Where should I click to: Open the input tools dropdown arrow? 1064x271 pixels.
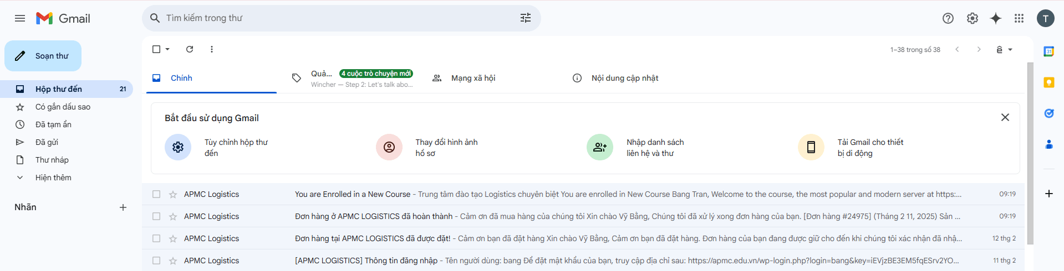1010,50
